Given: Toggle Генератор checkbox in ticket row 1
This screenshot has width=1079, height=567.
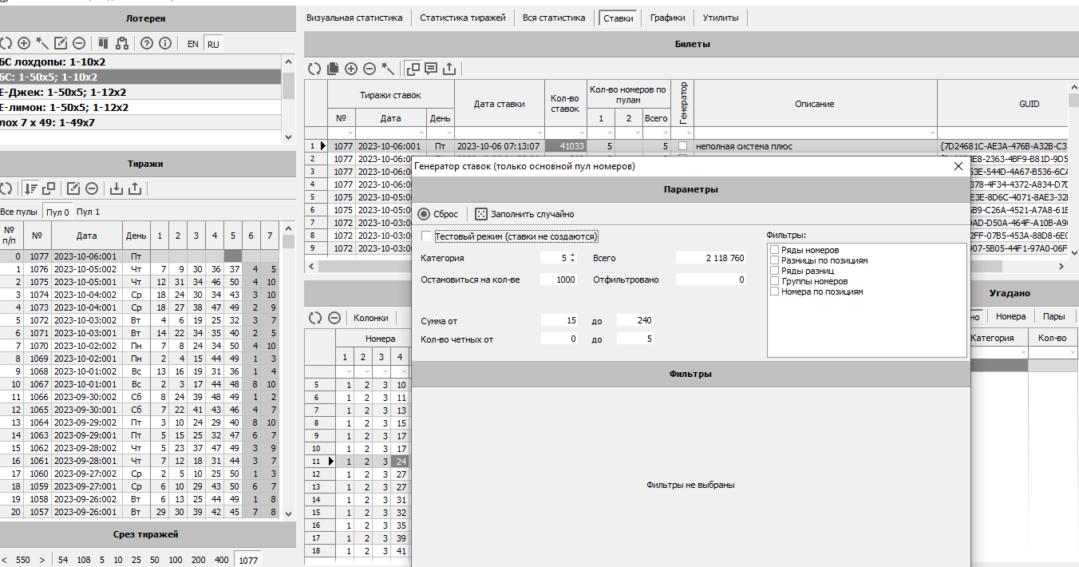Looking at the screenshot, I should tap(682, 147).
